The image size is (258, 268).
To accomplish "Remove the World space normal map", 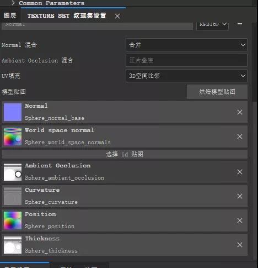I will (240, 136).
